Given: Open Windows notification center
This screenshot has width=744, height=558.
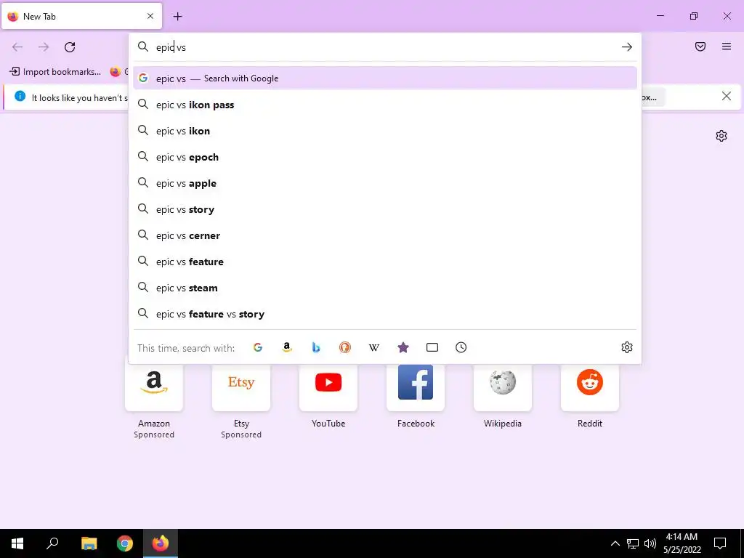Looking at the screenshot, I should click(x=720, y=543).
